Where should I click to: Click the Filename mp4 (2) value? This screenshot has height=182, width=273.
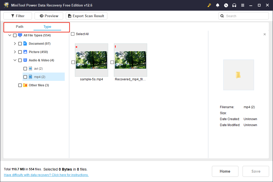[249, 107]
